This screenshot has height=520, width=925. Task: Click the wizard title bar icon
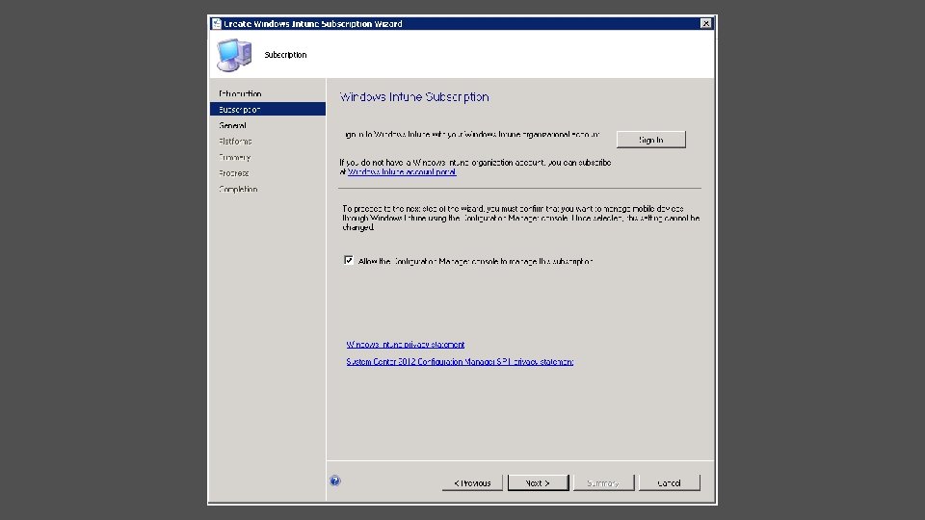(x=217, y=23)
